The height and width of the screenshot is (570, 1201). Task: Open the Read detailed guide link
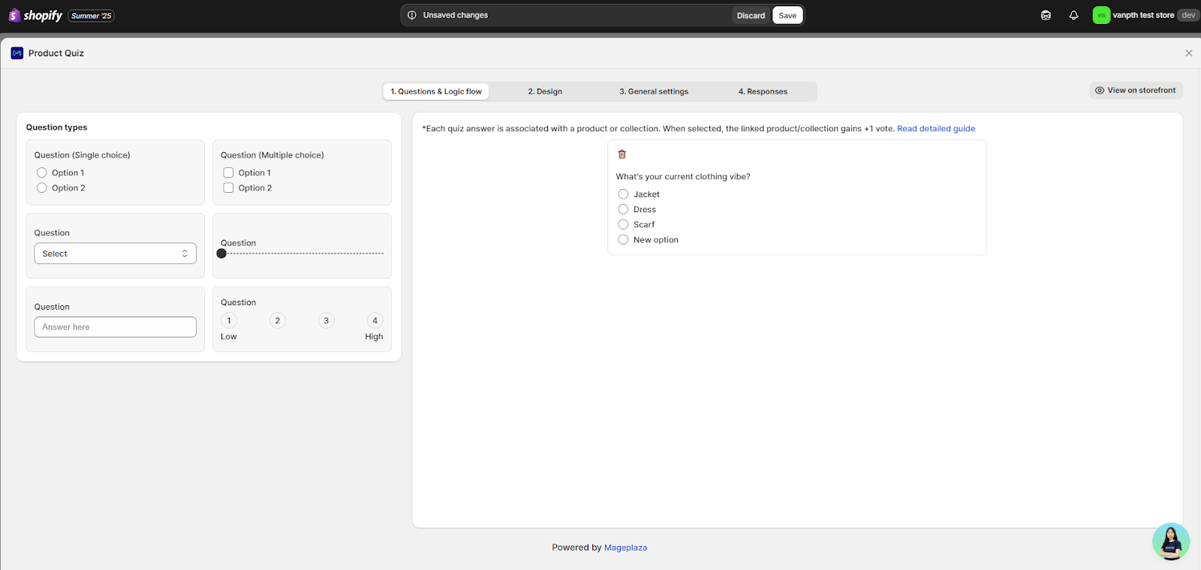(935, 129)
